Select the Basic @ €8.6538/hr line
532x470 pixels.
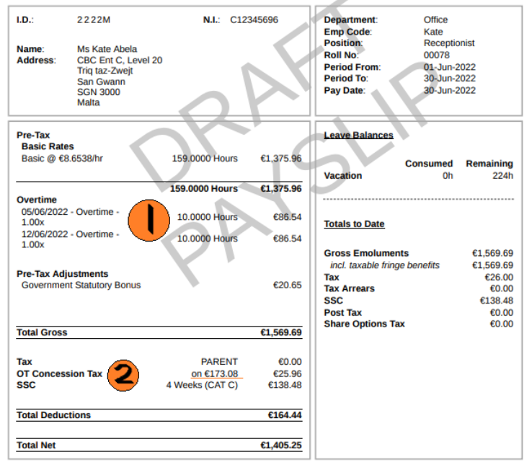[x=62, y=159]
